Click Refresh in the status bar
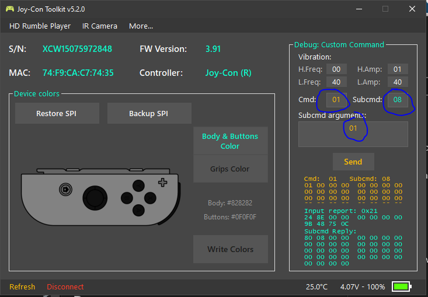 coord(22,286)
